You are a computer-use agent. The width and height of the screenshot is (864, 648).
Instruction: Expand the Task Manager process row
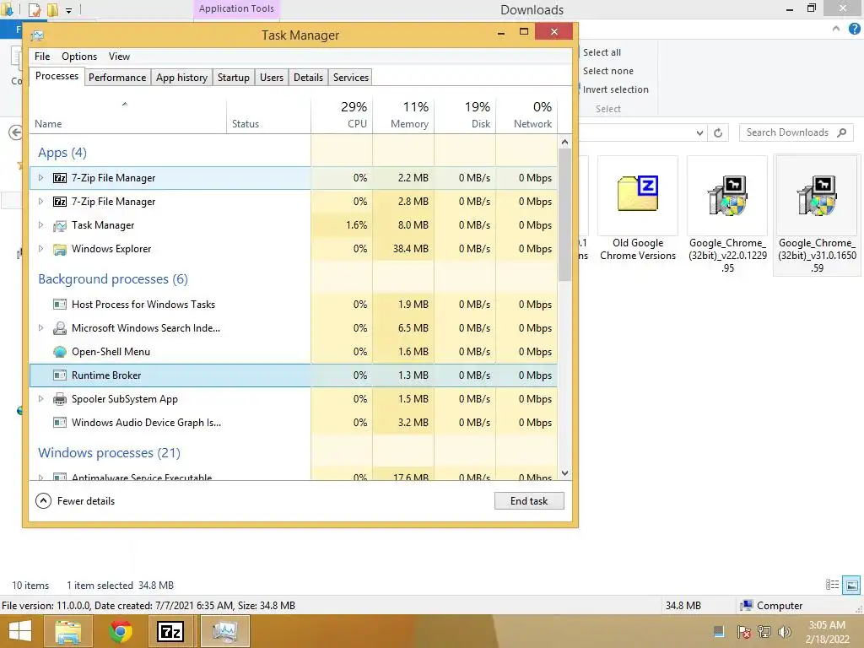tap(40, 224)
